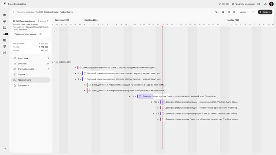Click the калькуляция услуги task title
The image size is (276, 155).
202,114
